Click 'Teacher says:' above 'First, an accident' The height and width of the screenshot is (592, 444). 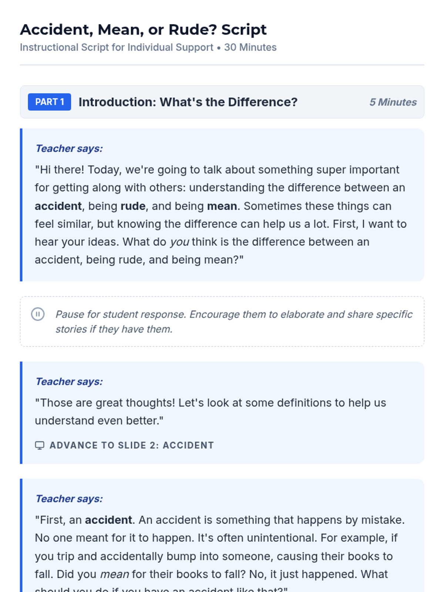(x=69, y=499)
